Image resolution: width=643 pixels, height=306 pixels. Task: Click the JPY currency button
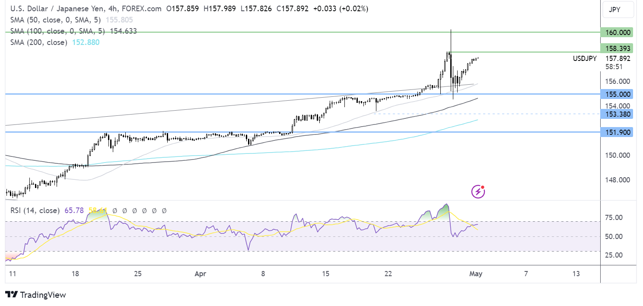click(618, 10)
